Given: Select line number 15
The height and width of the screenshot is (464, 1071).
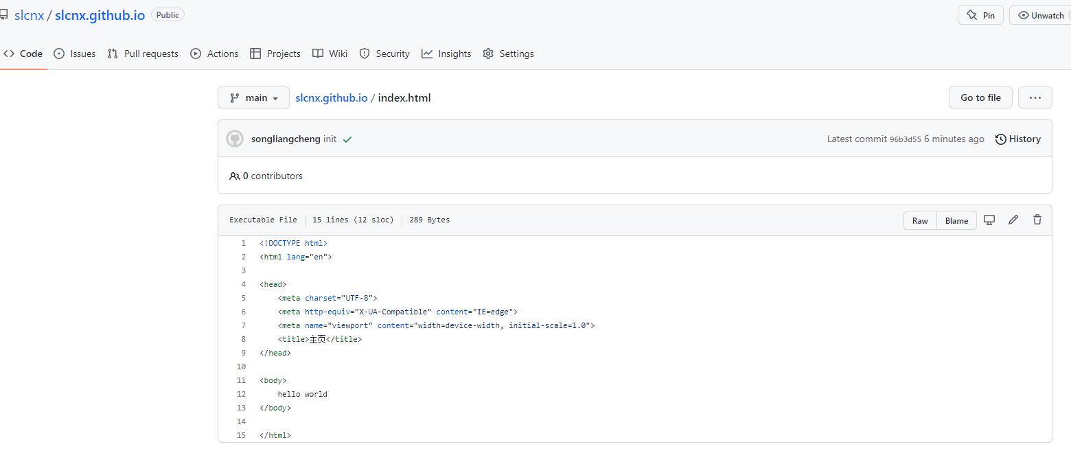Looking at the screenshot, I should (241, 435).
